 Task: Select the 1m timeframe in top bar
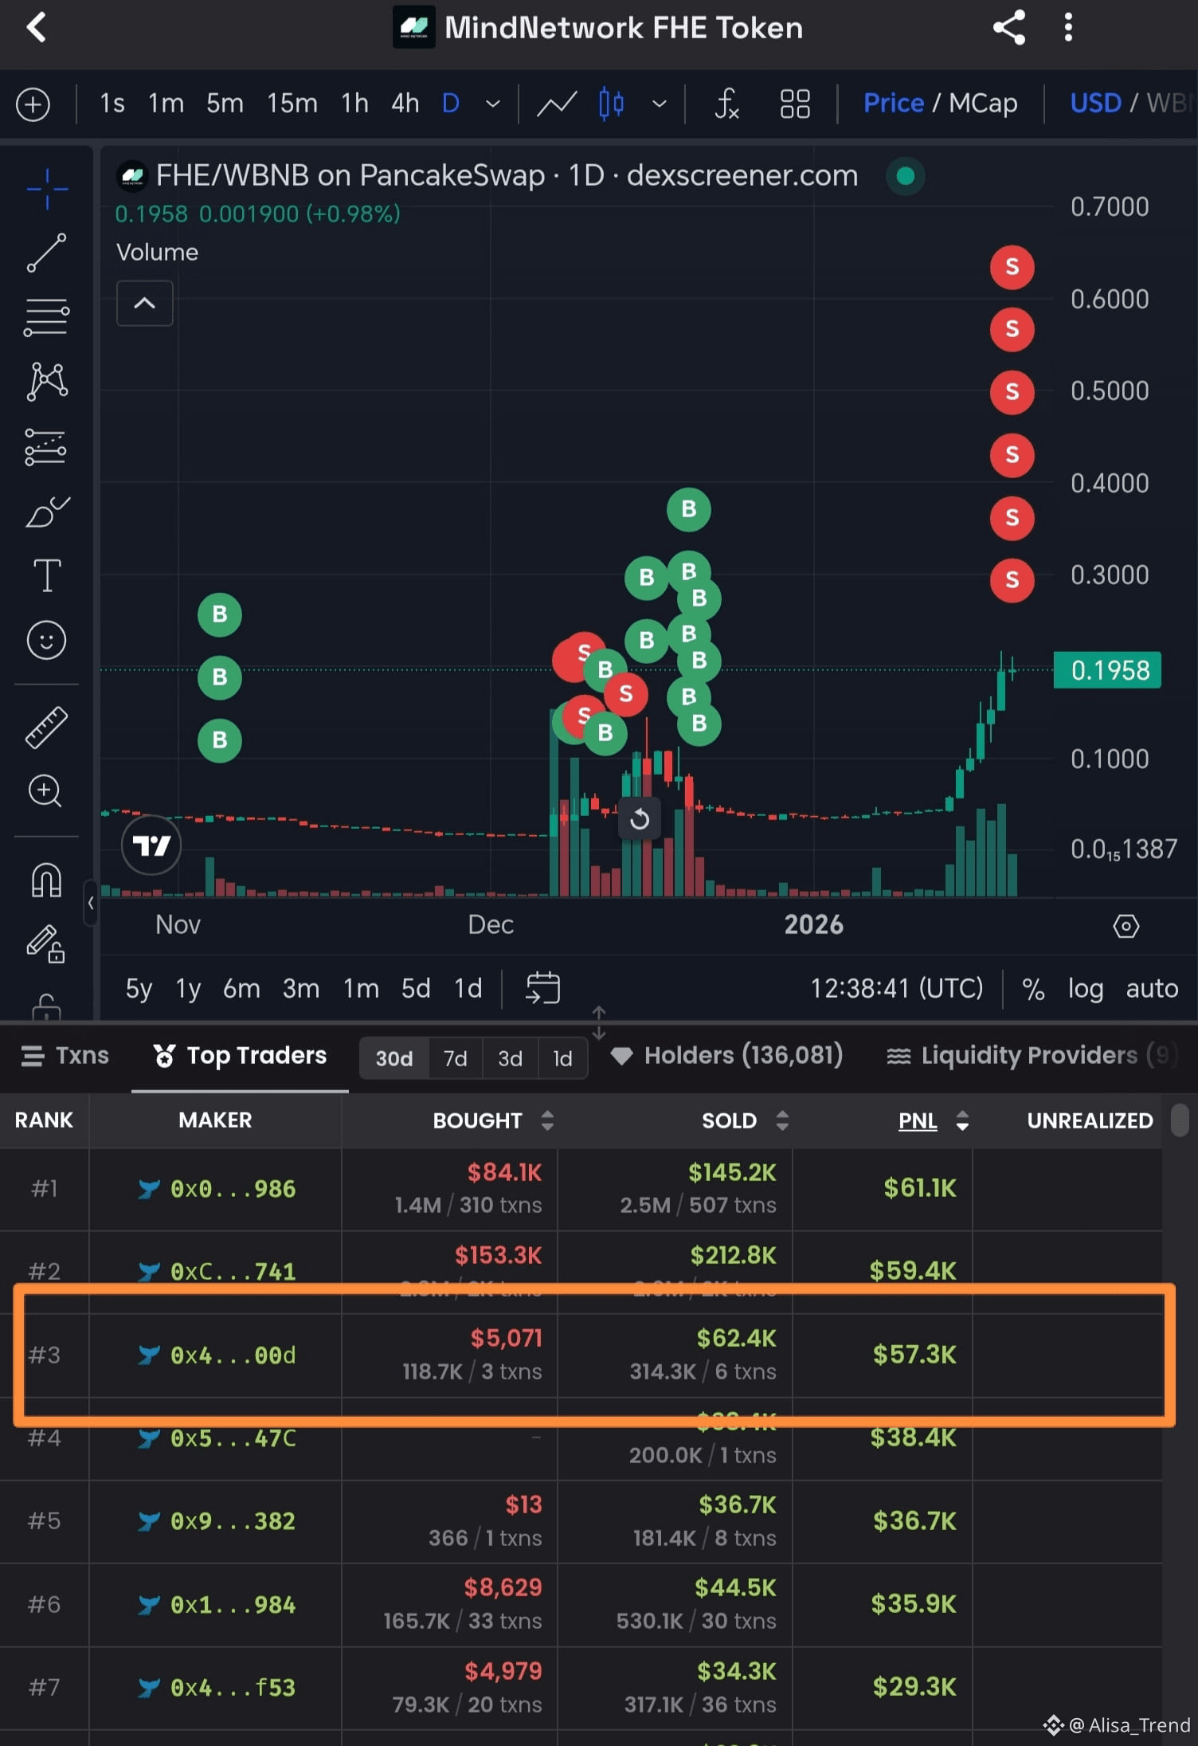pyautogui.click(x=166, y=104)
